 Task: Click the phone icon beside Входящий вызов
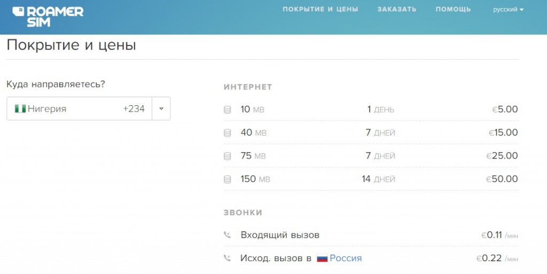click(228, 235)
